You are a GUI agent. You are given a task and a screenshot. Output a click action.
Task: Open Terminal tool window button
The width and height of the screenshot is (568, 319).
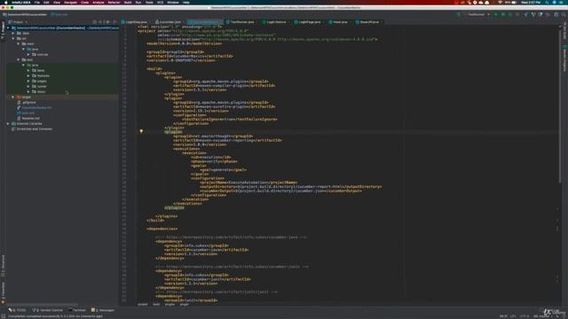(77, 310)
